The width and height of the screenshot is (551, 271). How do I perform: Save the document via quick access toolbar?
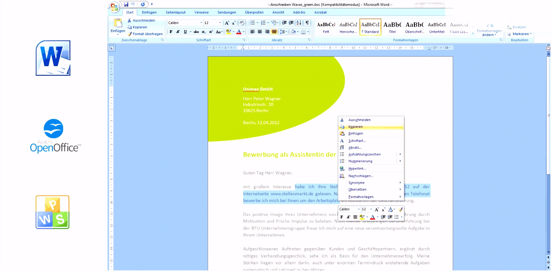click(126, 4)
